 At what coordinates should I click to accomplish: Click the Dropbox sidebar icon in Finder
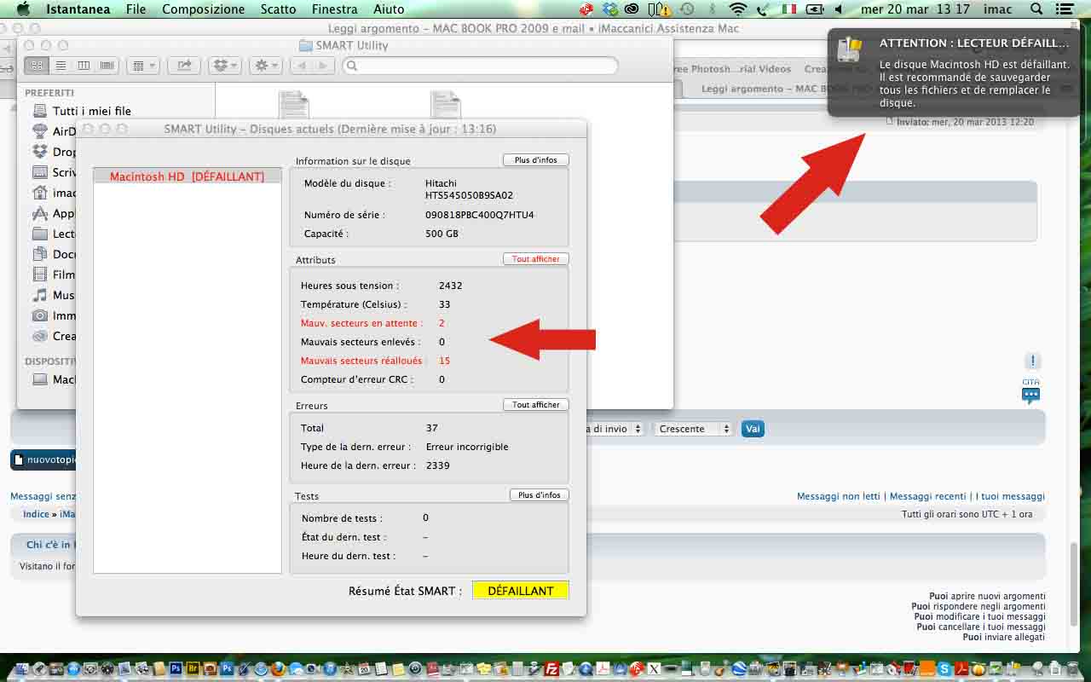tap(40, 152)
